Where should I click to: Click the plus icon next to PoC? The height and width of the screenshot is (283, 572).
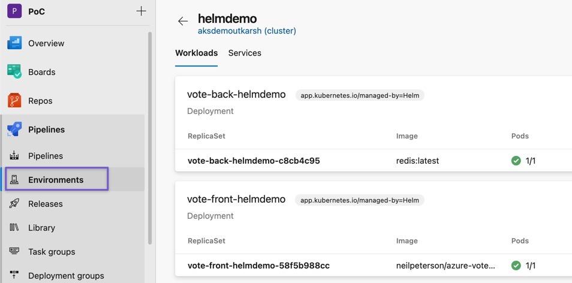(x=141, y=11)
